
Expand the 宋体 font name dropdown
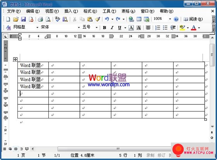[79, 28]
